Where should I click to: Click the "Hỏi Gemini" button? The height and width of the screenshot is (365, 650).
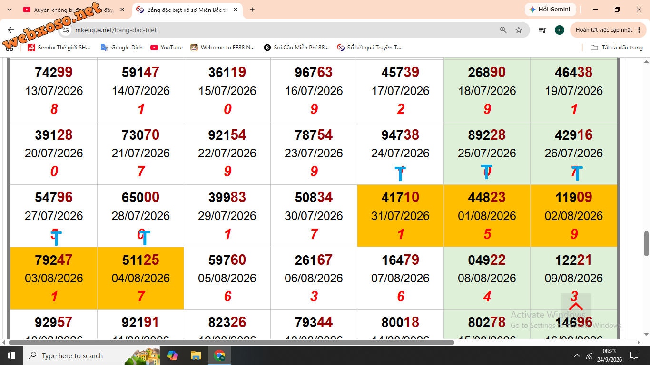(551, 10)
